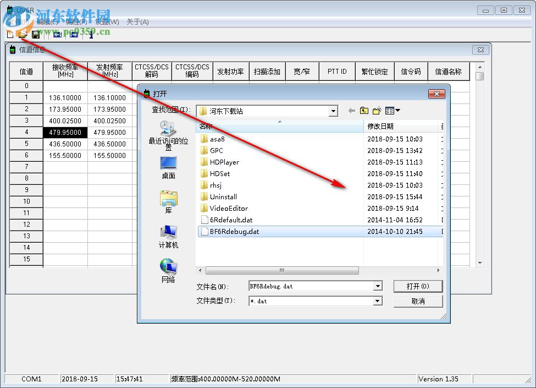Screen dimensions: 536x388
Task: Select row header for channel 0
Action: click(26, 86)
